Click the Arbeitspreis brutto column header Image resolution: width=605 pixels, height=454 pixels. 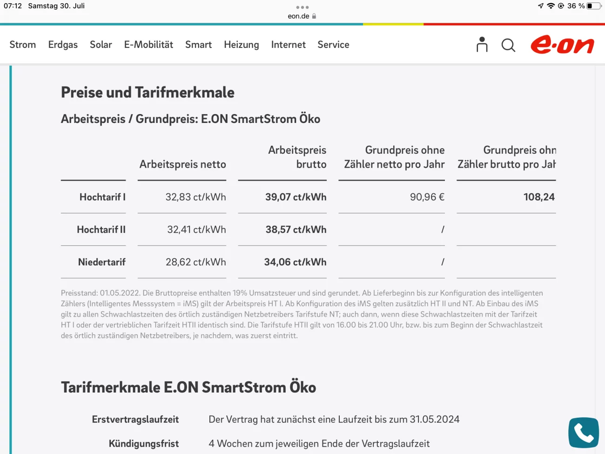coord(297,157)
